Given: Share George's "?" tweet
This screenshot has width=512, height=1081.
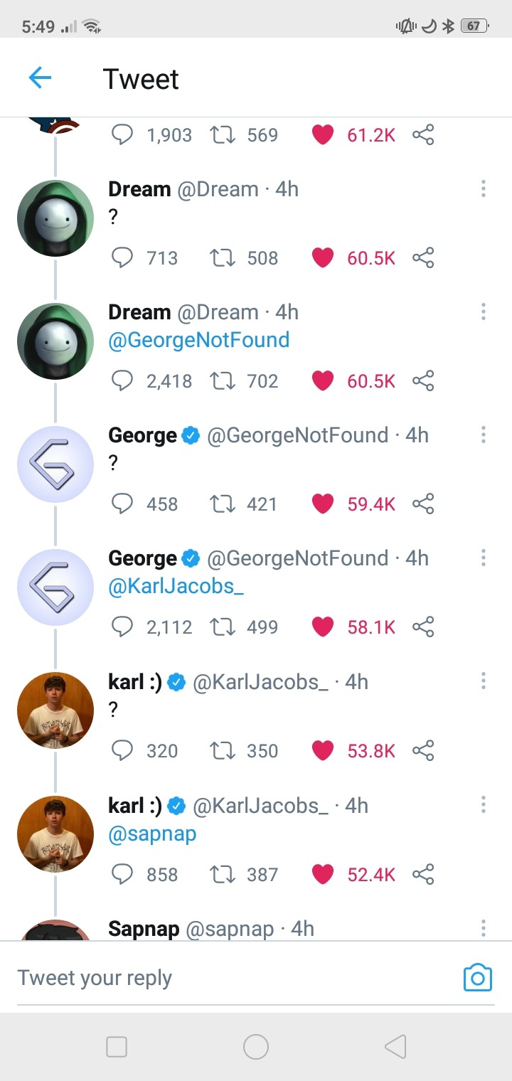Looking at the screenshot, I should [x=423, y=504].
